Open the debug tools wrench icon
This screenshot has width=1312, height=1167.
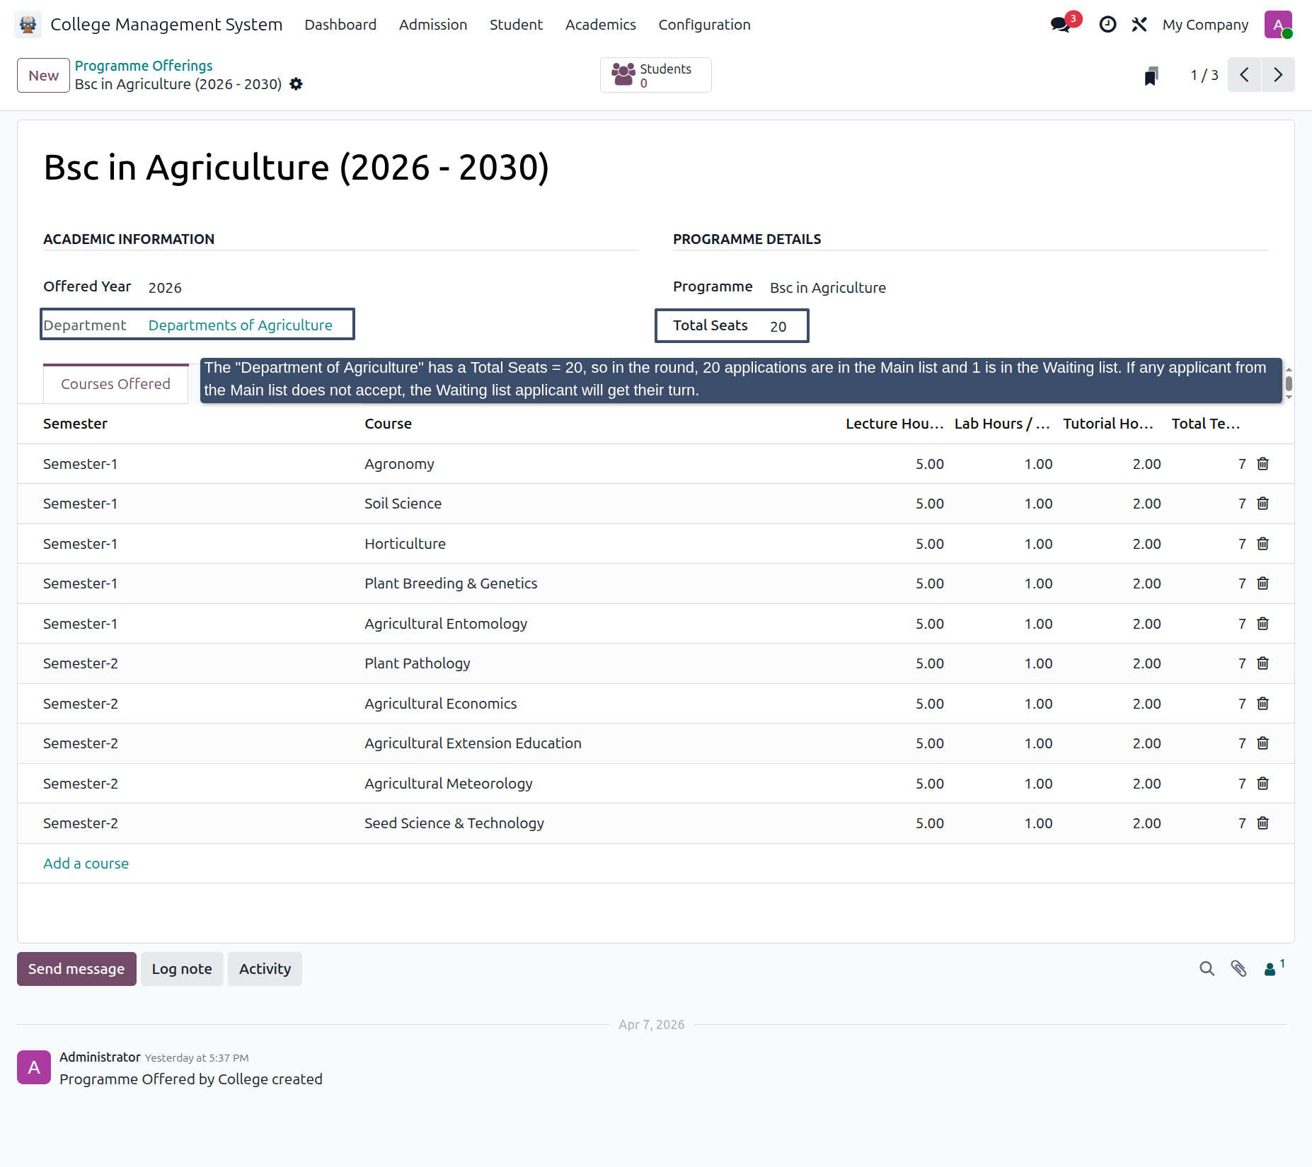[x=1139, y=24]
